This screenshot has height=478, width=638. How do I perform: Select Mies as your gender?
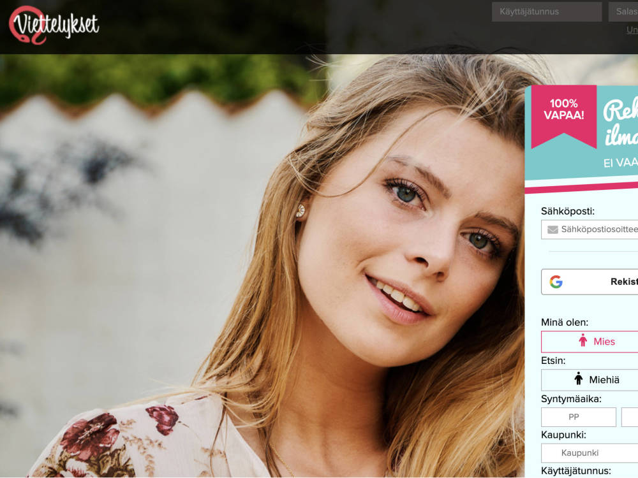[x=590, y=342]
